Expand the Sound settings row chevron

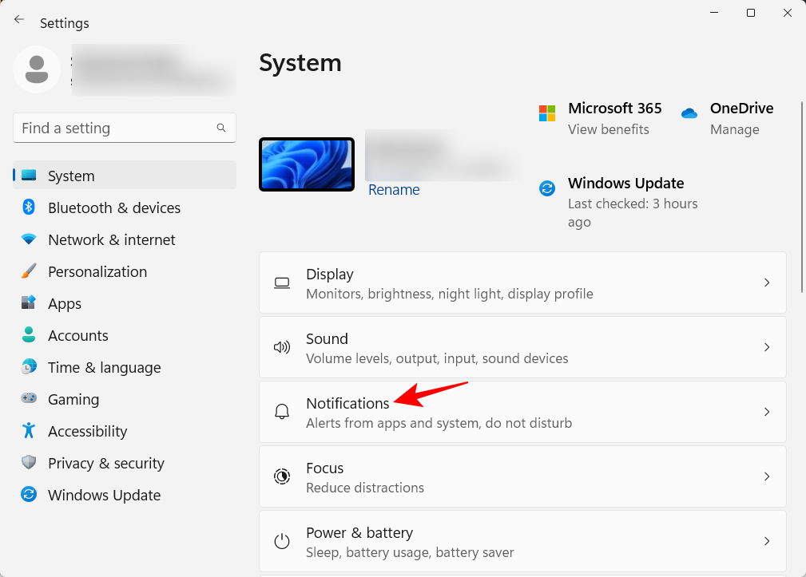[x=766, y=347]
